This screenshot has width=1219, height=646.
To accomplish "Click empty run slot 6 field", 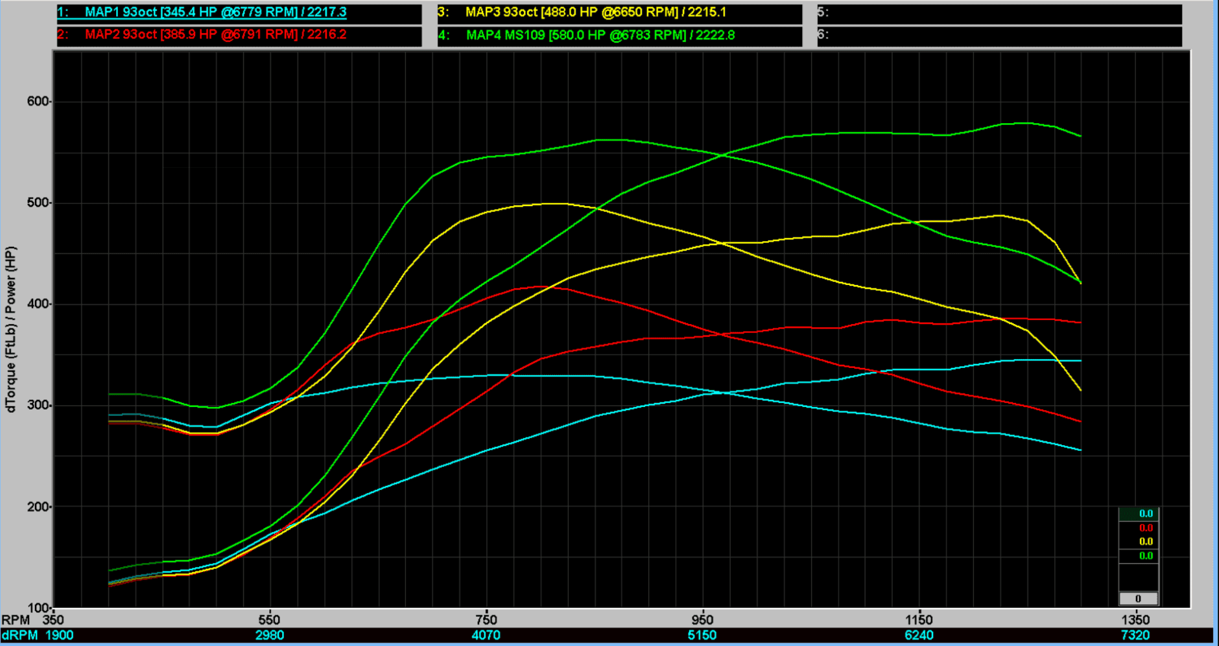I will 999,35.
